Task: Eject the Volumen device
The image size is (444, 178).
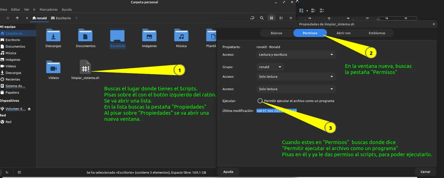Action: pos(29,109)
